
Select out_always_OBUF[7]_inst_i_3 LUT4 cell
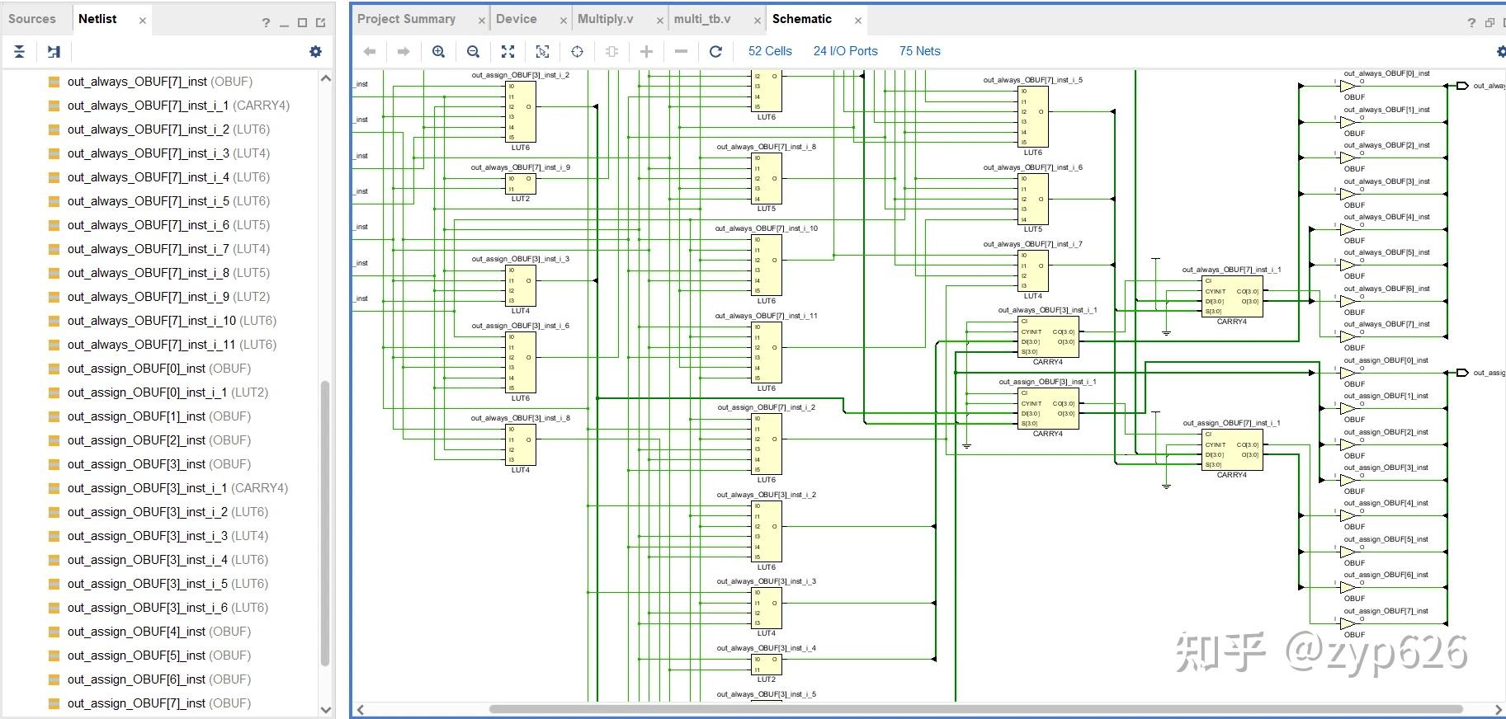(158, 153)
